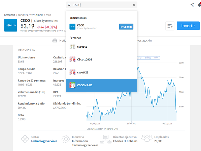This screenshot has width=201, height=151.
Task: Select the 3 AÑOS chart range
Action: tap(148, 58)
